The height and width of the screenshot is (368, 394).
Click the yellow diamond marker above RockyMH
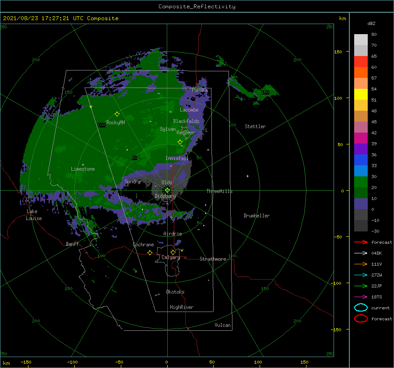(x=117, y=114)
